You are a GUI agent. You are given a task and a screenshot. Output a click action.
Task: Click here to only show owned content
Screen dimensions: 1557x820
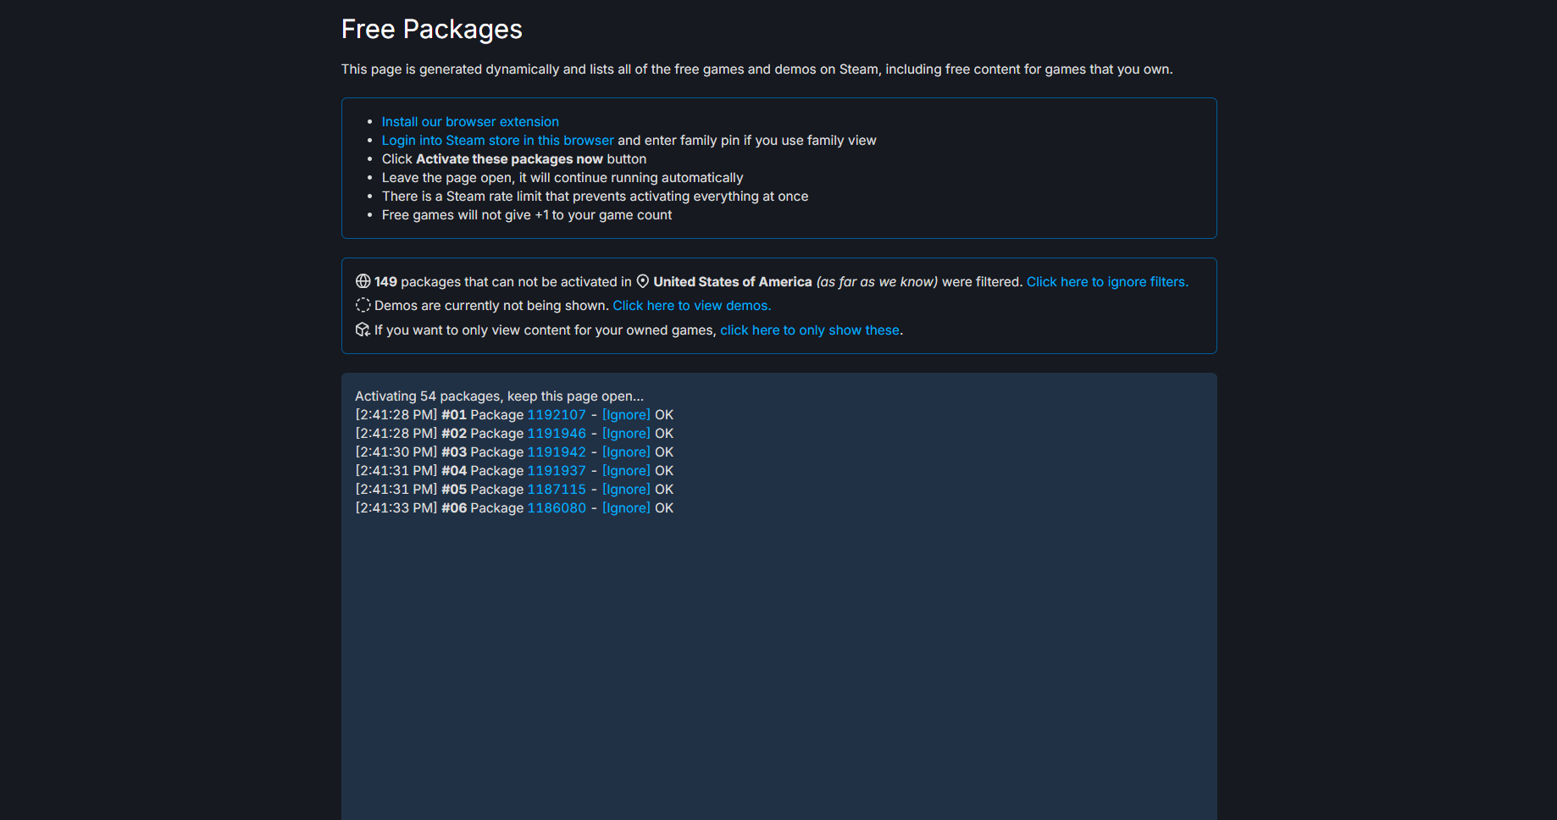[x=809, y=330]
